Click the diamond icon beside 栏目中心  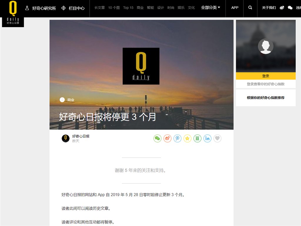pos(63,8)
